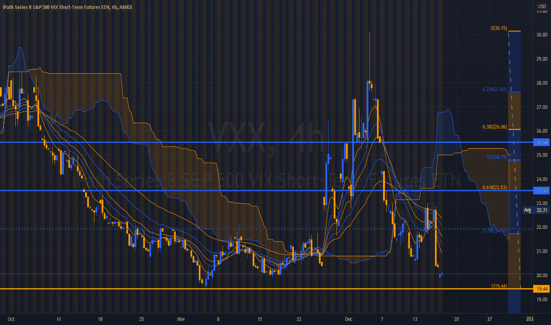Click the 29.00 price axis label
This screenshot has height=325, width=551.
tap(542, 58)
